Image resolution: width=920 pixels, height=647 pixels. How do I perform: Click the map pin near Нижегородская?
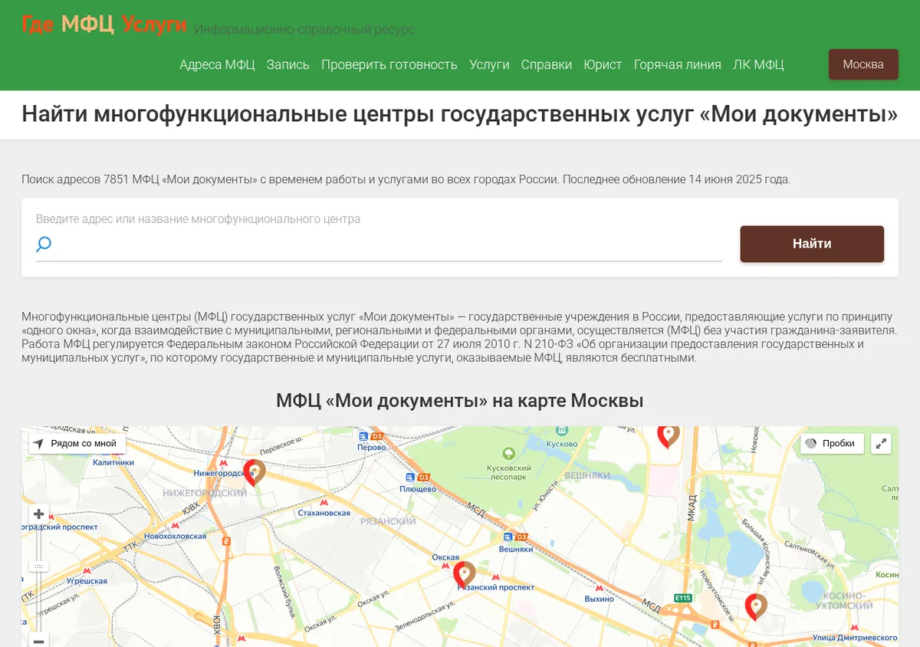coord(255,471)
